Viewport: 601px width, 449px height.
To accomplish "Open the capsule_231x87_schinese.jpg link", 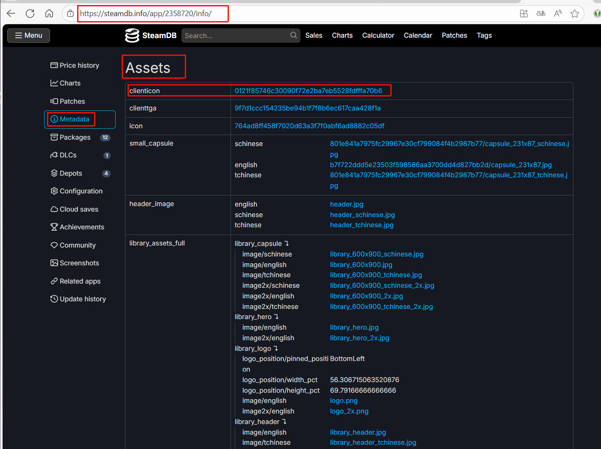I will point(449,149).
